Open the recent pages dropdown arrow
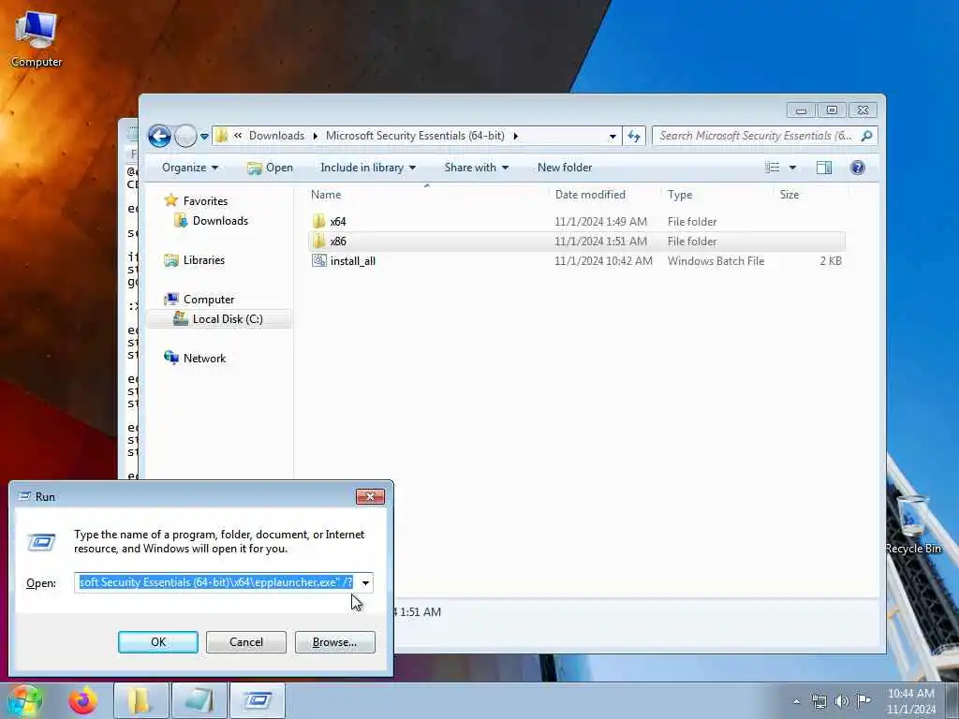This screenshot has width=959, height=719. click(x=204, y=137)
